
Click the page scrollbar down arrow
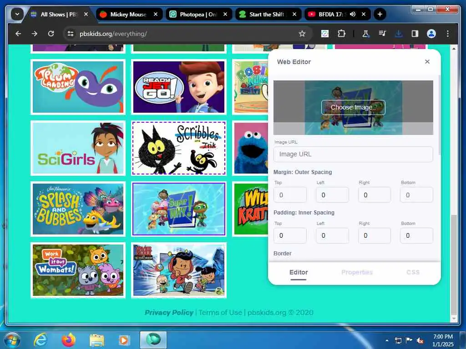pos(454,319)
